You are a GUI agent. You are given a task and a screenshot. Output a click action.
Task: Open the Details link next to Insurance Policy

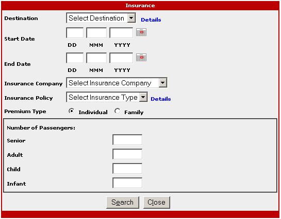pos(161,99)
